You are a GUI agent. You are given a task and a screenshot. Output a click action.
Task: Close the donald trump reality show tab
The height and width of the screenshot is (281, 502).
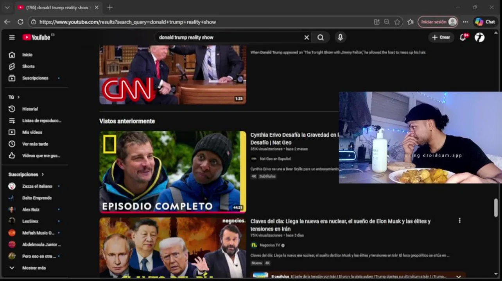pyautogui.click(x=97, y=7)
